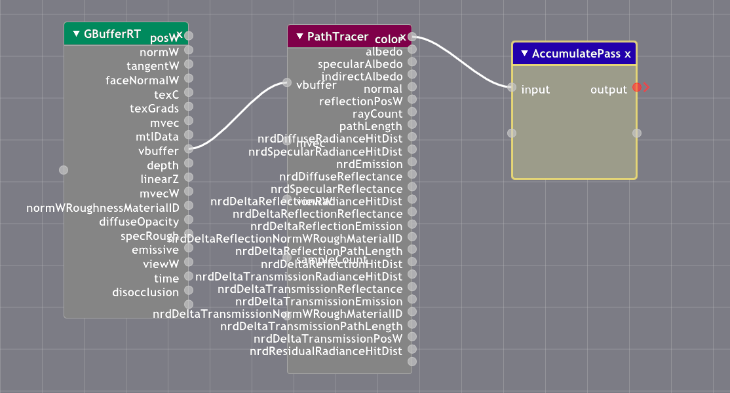Click the vbuffer input pin on PathTracer
Image resolution: width=730 pixels, height=393 pixels.
[x=287, y=83]
